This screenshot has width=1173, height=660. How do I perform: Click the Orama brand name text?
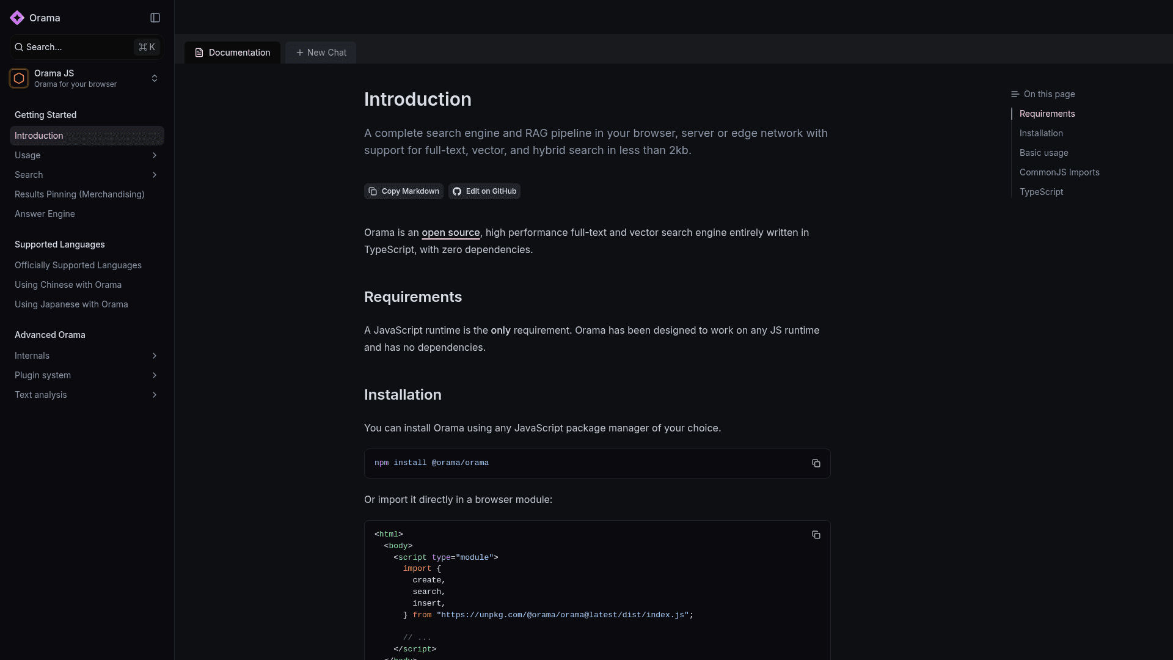pos(45,18)
